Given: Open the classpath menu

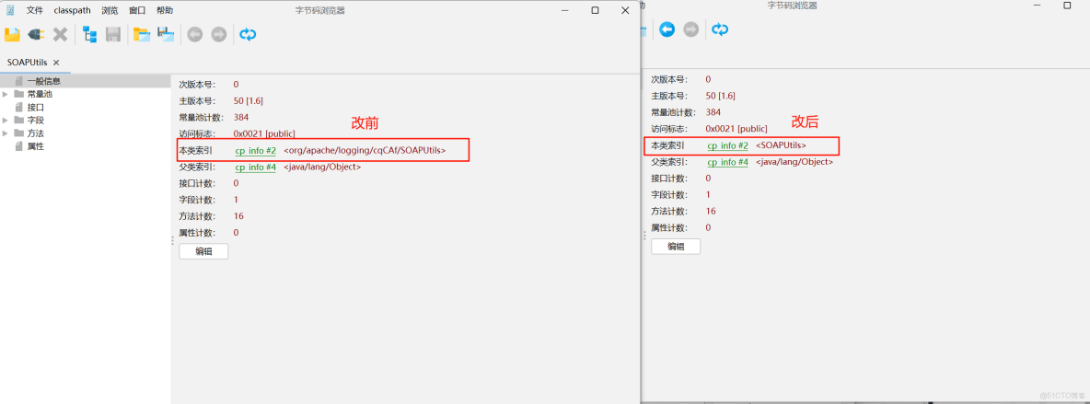Looking at the screenshot, I should click(x=73, y=10).
